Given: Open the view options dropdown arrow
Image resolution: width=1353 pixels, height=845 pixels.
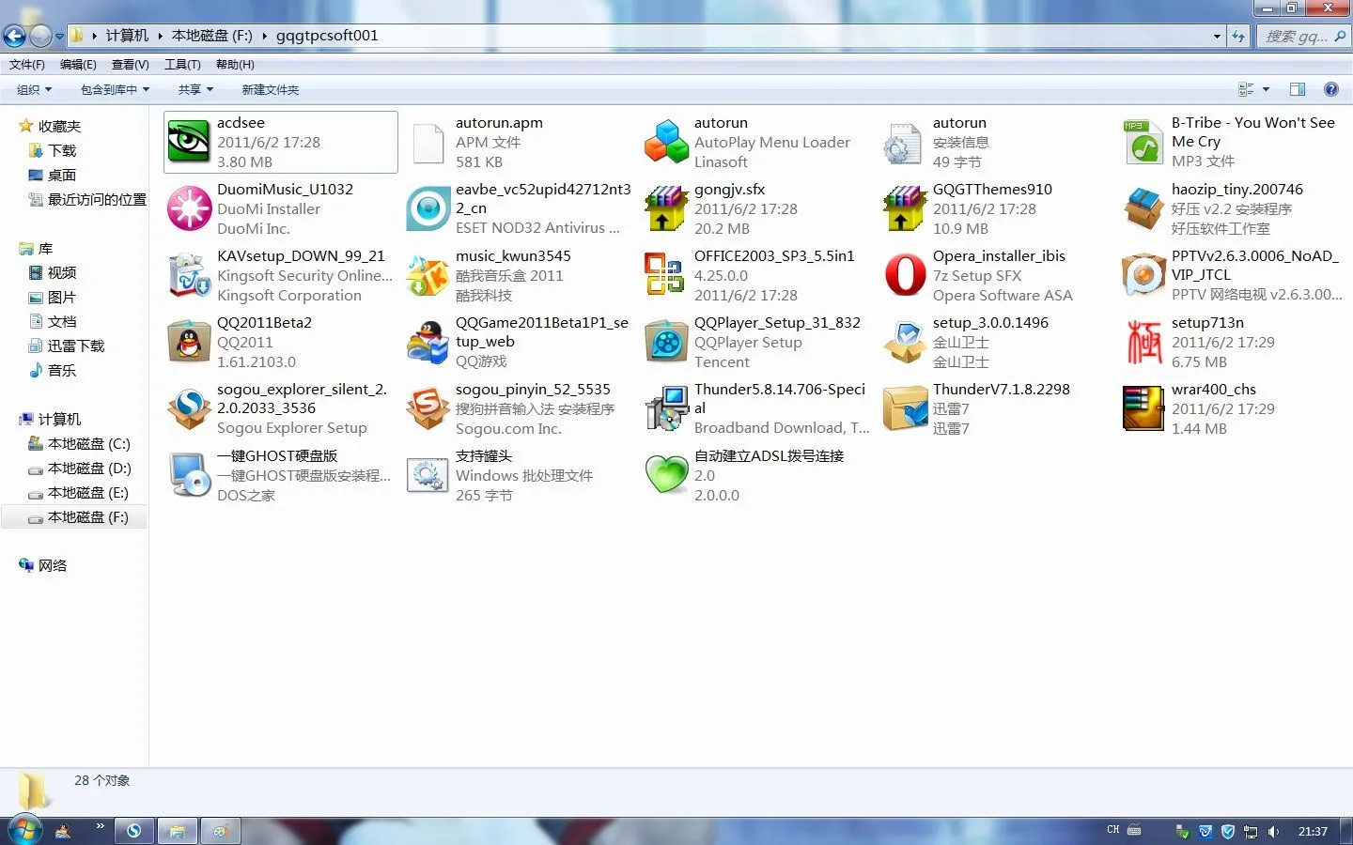Looking at the screenshot, I should [1267, 89].
